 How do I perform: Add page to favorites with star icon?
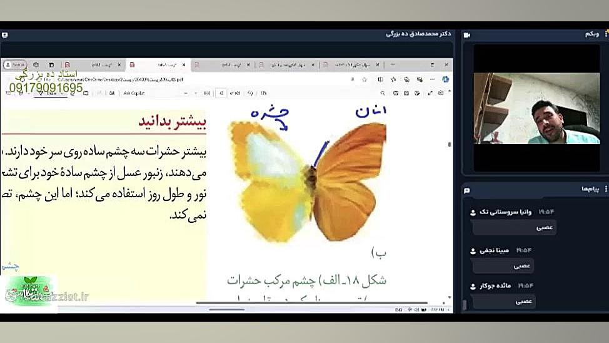coord(365,79)
